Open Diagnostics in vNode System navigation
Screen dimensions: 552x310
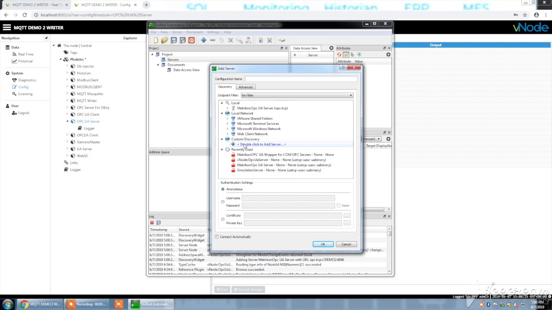(x=27, y=80)
